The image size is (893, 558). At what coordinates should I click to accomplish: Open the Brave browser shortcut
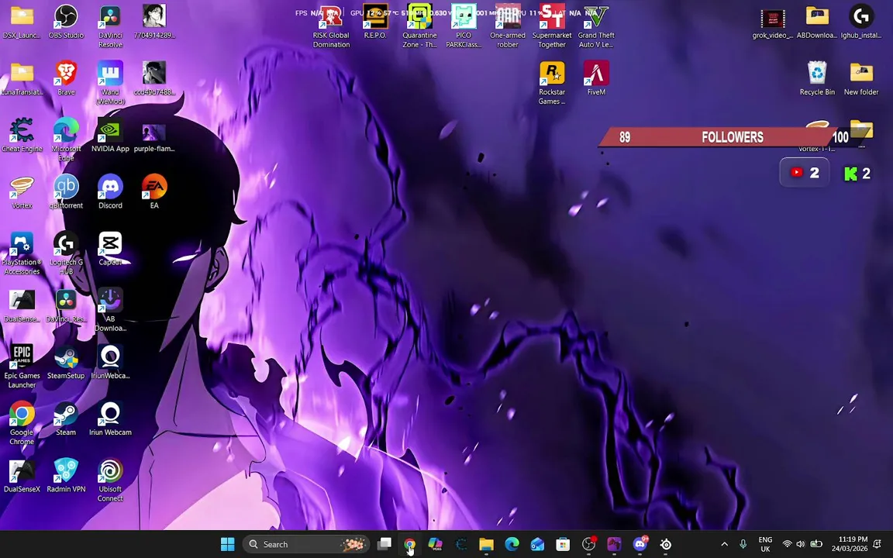[x=66, y=78]
